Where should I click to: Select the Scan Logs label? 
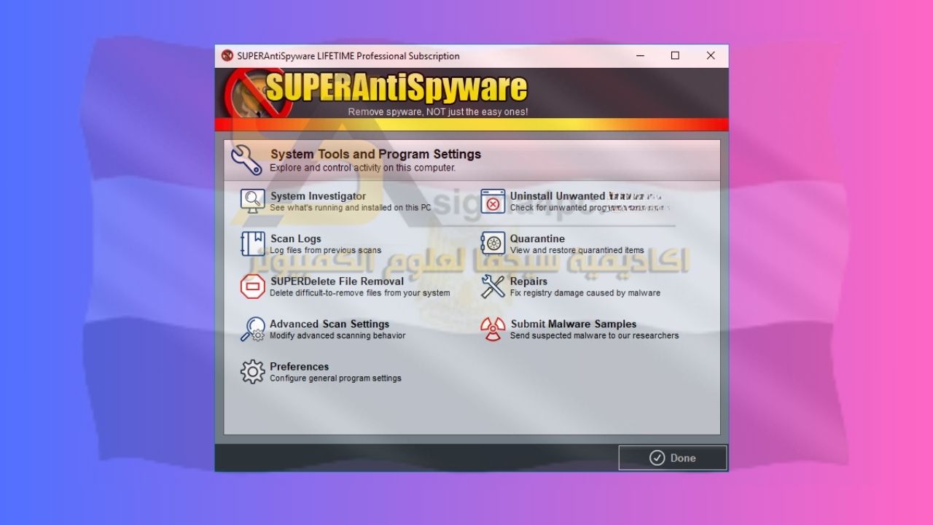pos(295,238)
